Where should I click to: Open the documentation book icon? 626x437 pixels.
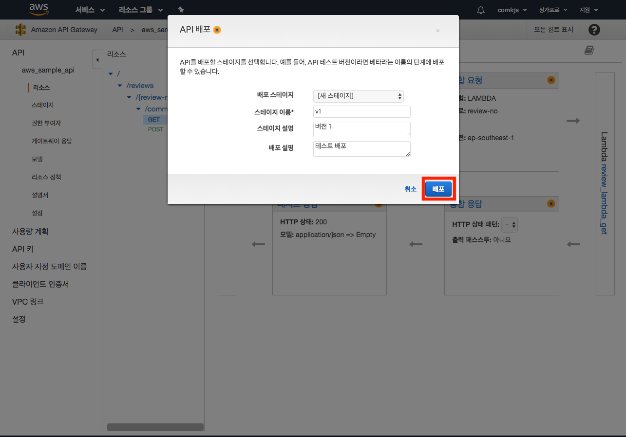pos(589,50)
